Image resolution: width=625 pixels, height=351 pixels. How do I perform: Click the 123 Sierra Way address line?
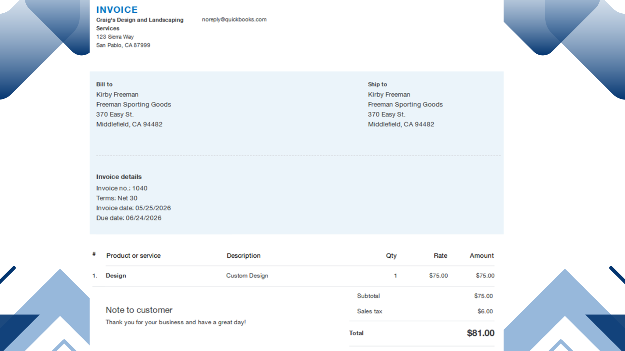pos(115,37)
